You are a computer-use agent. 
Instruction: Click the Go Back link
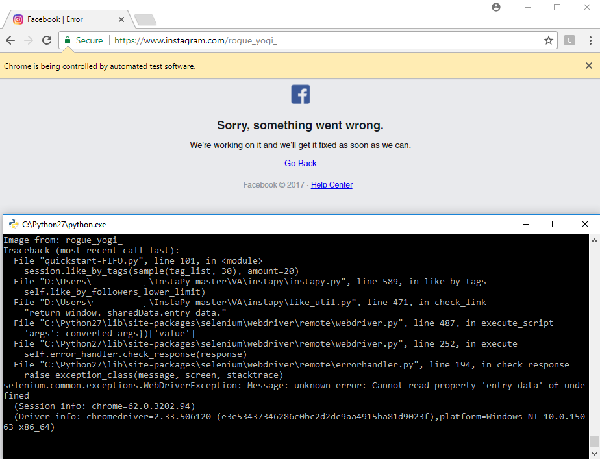pos(301,164)
